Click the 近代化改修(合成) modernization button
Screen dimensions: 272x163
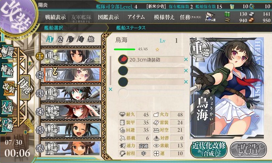tap(209, 149)
